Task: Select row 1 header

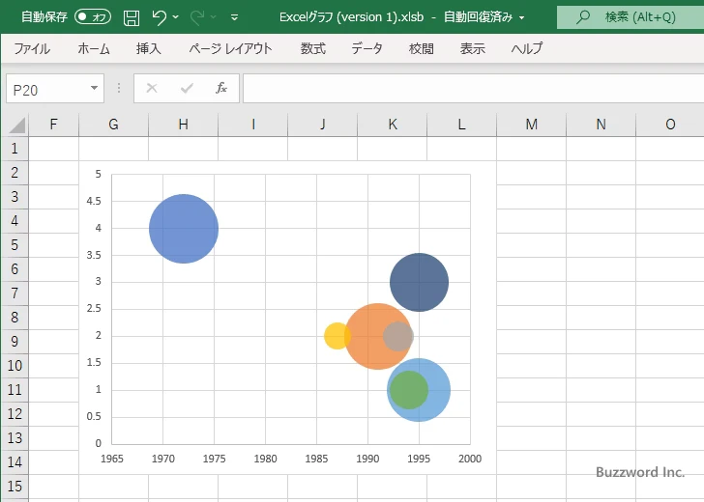Action: pyautogui.click(x=15, y=149)
